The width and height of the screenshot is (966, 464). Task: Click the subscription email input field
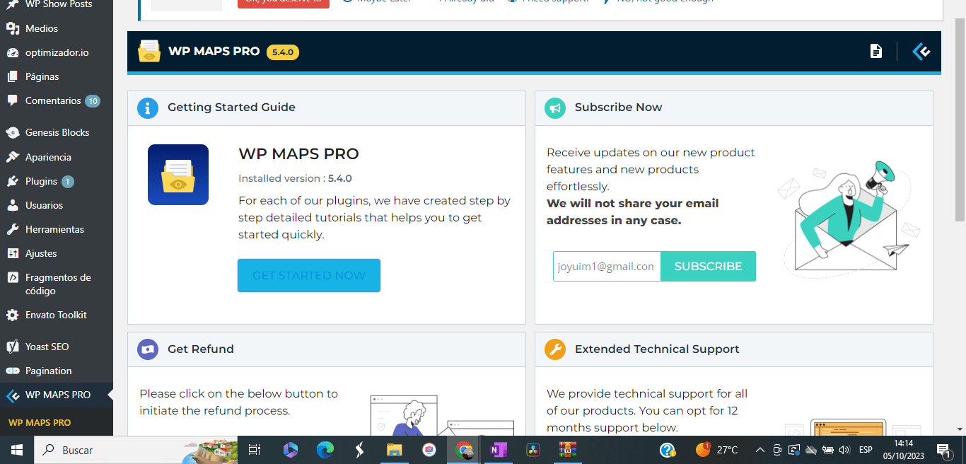pos(607,266)
